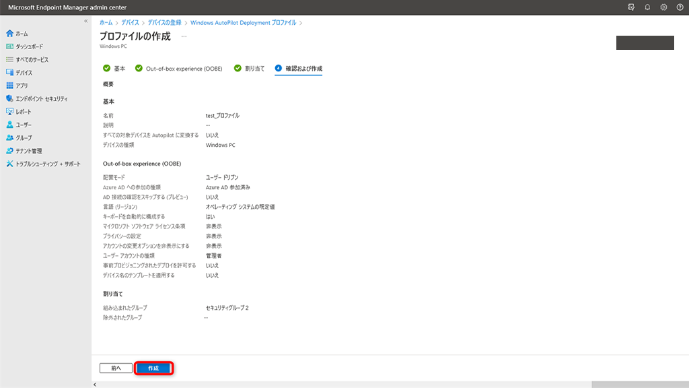Open the more options ellipsis beside プロファイルの作成
Viewport: 689px width, 388px height.
pos(184,36)
